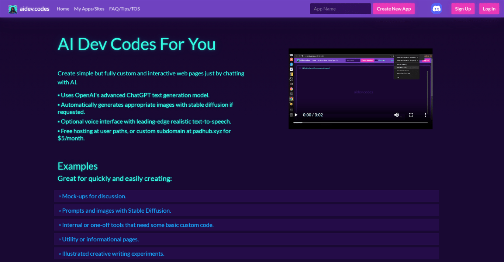
Task: Click the AI Dev Codes For You heading
Action: 137,44
